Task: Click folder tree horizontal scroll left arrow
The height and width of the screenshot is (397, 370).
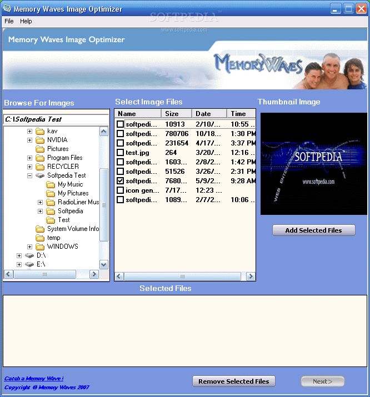Action: coord(8,274)
